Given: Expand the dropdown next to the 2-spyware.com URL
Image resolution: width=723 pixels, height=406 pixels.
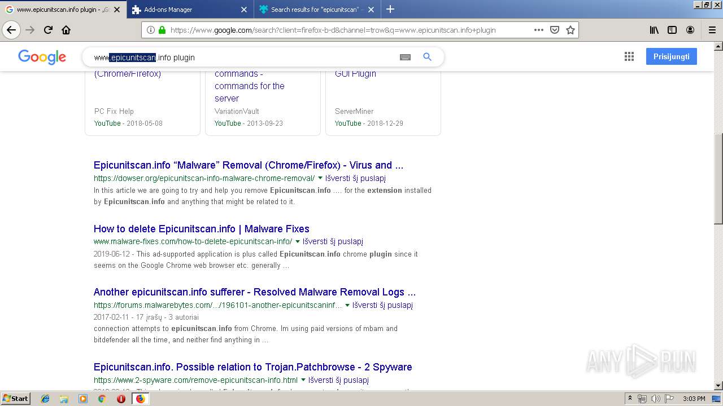Looking at the screenshot, I should click(x=303, y=380).
